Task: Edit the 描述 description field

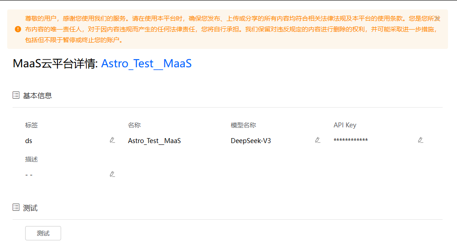Action: tap(112, 174)
